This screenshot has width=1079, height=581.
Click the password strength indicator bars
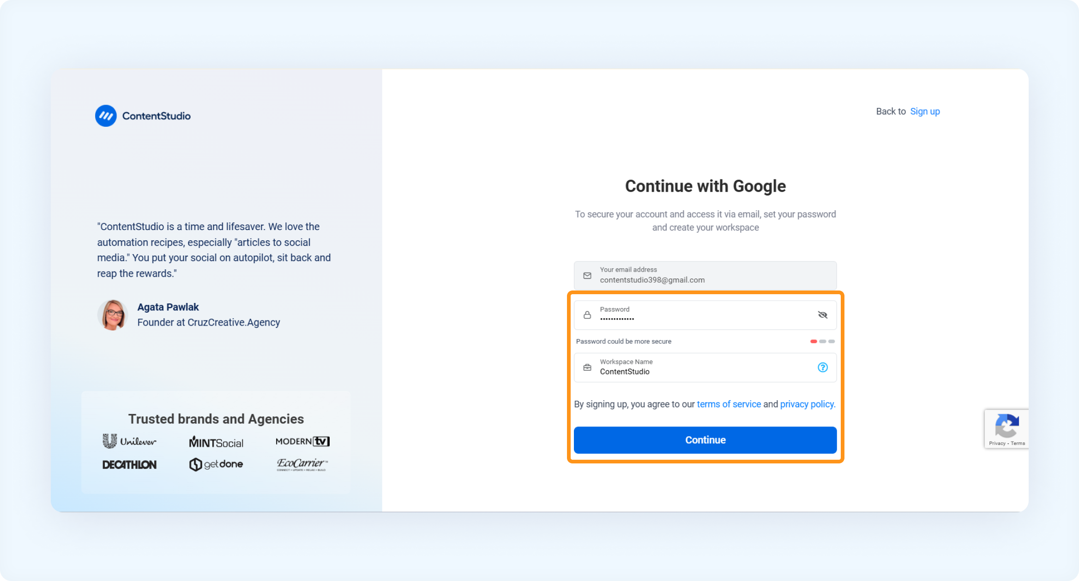(822, 341)
